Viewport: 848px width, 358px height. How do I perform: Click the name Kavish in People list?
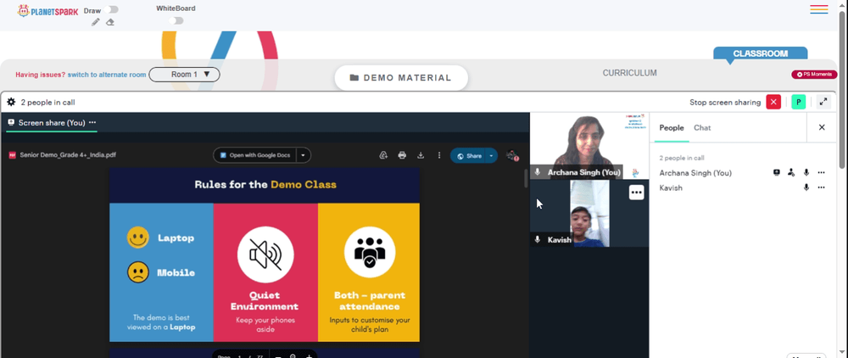pyautogui.click(x=671, y=187)
